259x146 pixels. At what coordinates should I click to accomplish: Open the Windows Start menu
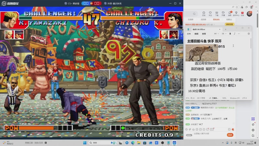pyautogui.click(x=85, y=143)
